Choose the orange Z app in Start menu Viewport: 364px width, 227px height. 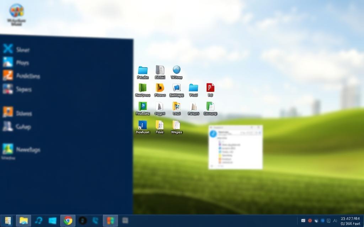pos(8,75)
